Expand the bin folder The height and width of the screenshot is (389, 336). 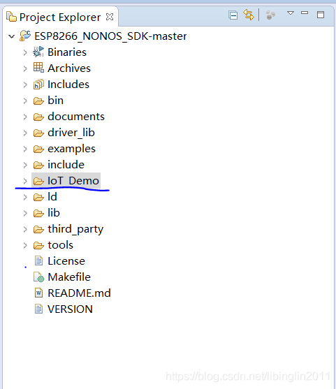[x=25, y=101]
